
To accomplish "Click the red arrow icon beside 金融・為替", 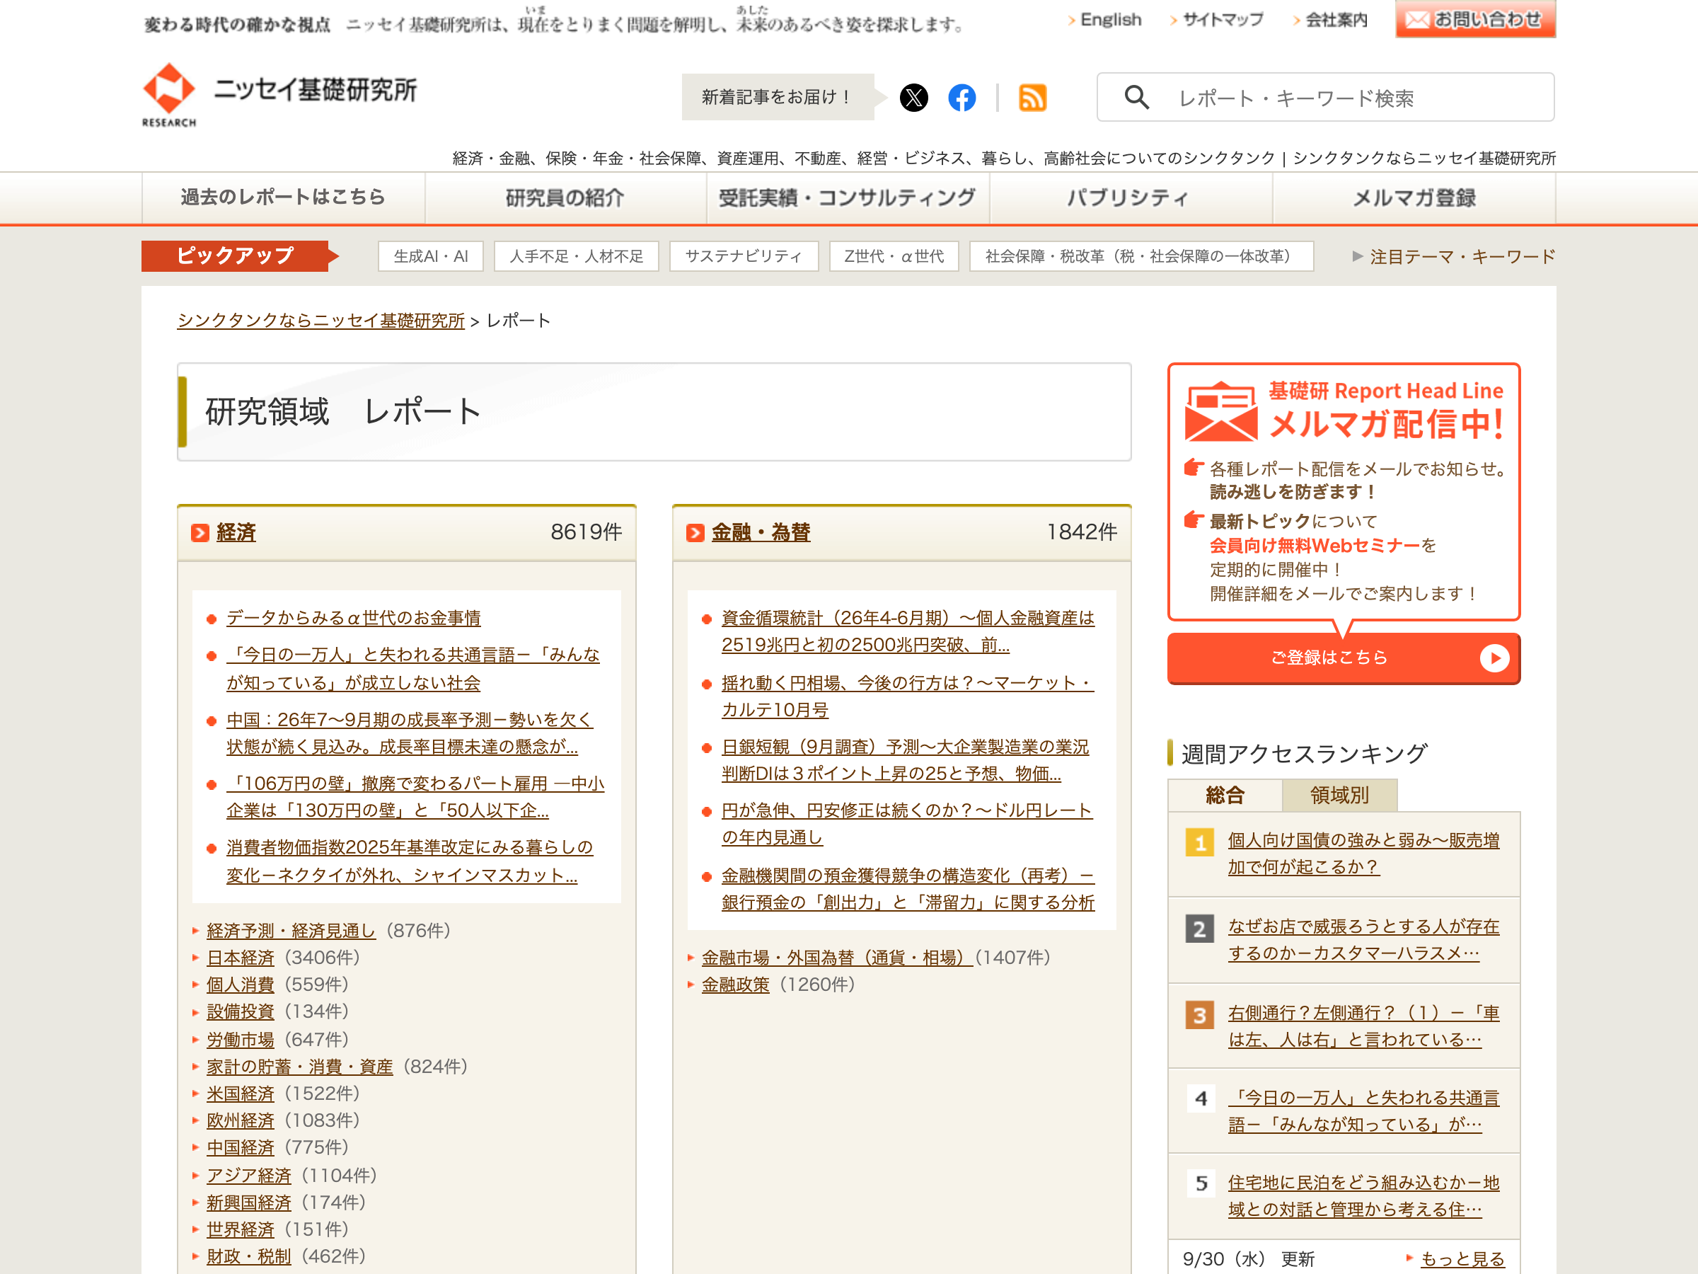I will click(695, 533).
